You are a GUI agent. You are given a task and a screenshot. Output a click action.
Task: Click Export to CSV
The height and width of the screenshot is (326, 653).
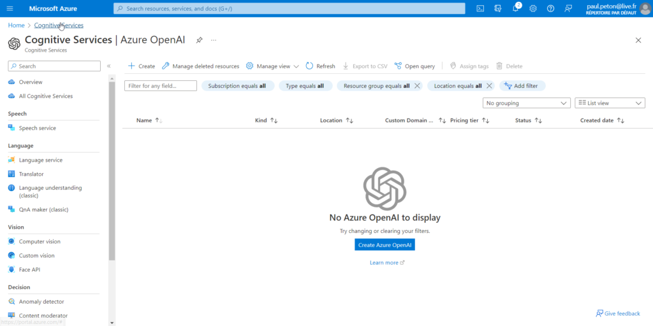tap(365, 66)
